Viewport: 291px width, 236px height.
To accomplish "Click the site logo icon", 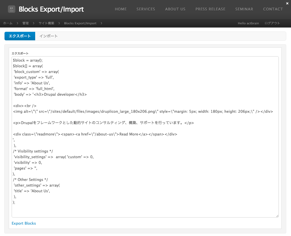I will coord(11,9).
